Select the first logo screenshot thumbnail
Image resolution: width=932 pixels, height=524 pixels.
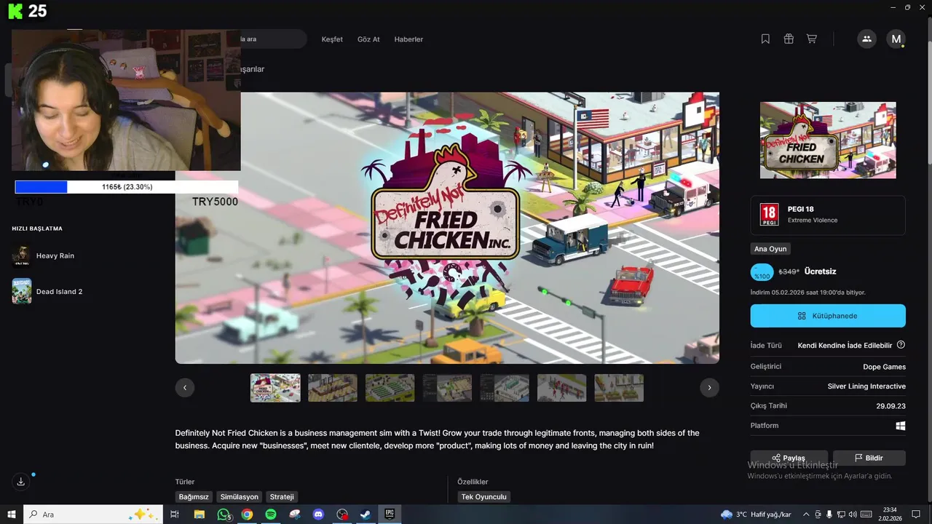point(275,388)
